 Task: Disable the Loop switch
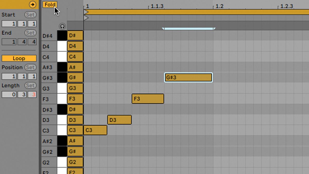[x=19, y=58]
